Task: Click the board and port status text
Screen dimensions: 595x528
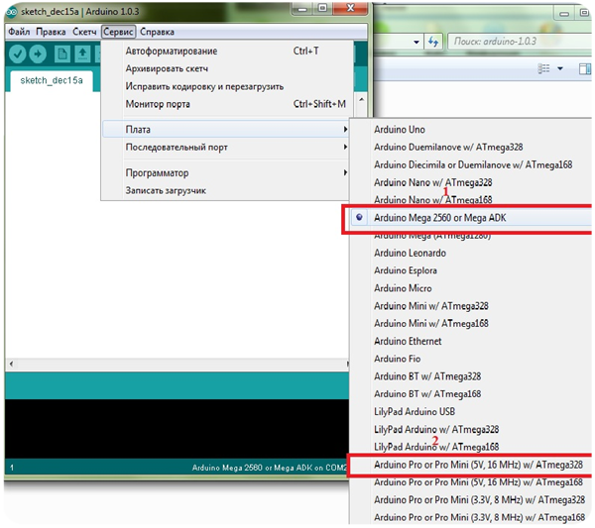Action: pos(270,468)
